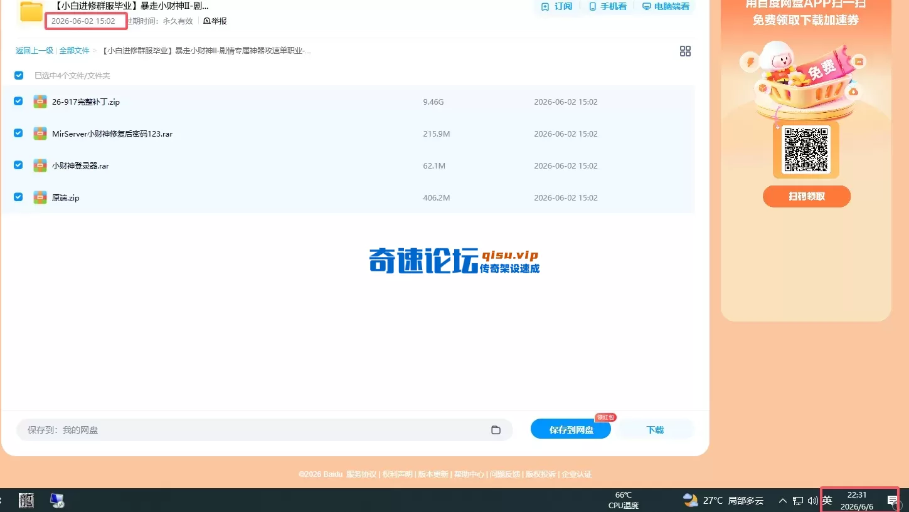
Task: Click the 龍 game icon in taskbar
Action: 26,500
